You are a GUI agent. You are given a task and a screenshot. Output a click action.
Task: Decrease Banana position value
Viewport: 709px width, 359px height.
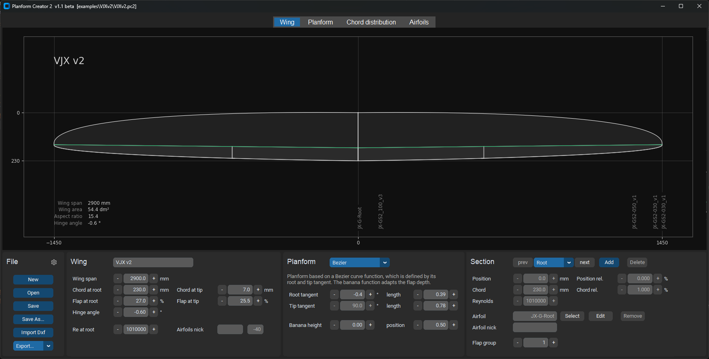pyautogui.click(x=418, y=325)
